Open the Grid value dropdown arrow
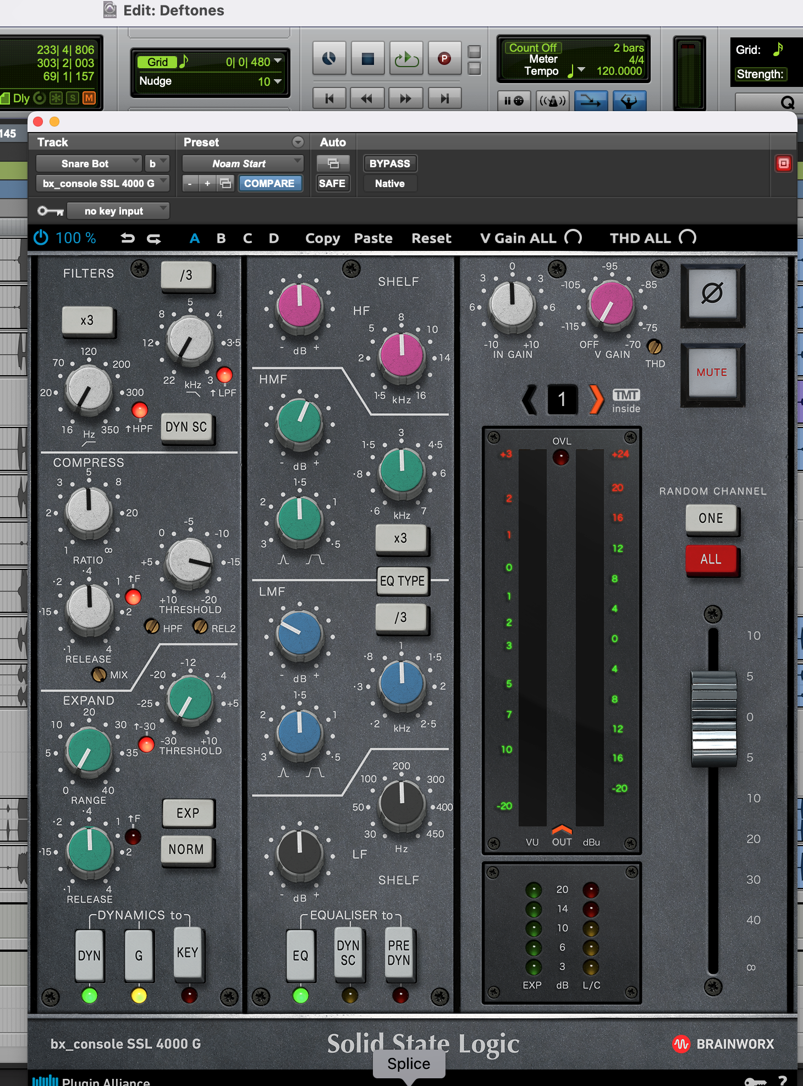The height and width of the screenshot is (1086, 803). point(277,61)
